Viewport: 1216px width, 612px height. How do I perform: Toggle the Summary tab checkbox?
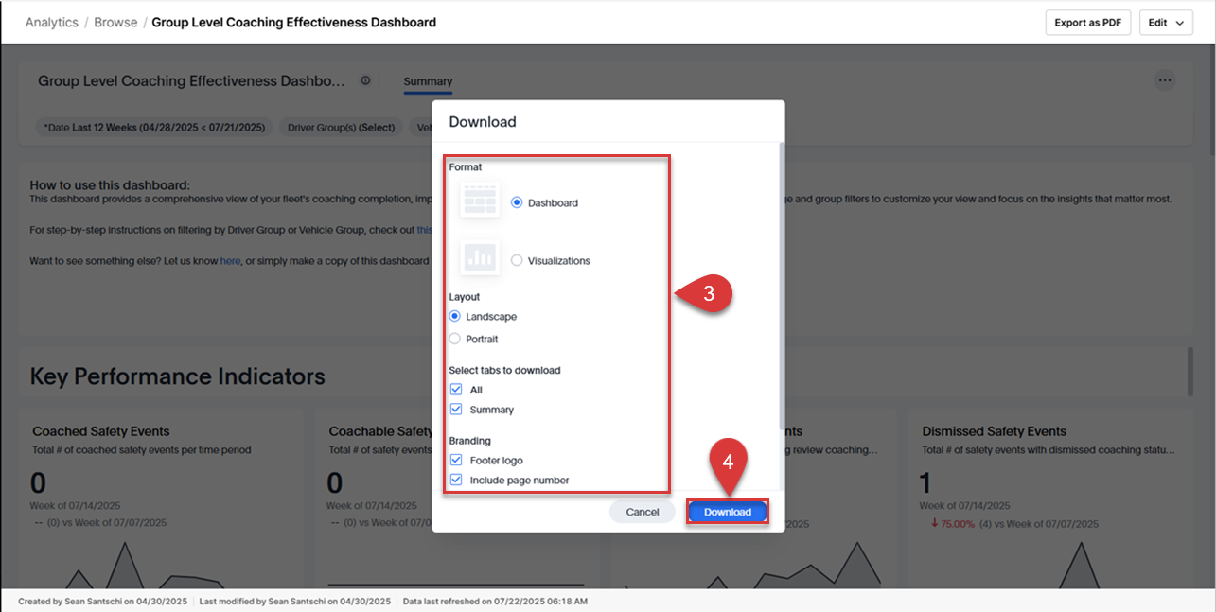pos(456,409)
